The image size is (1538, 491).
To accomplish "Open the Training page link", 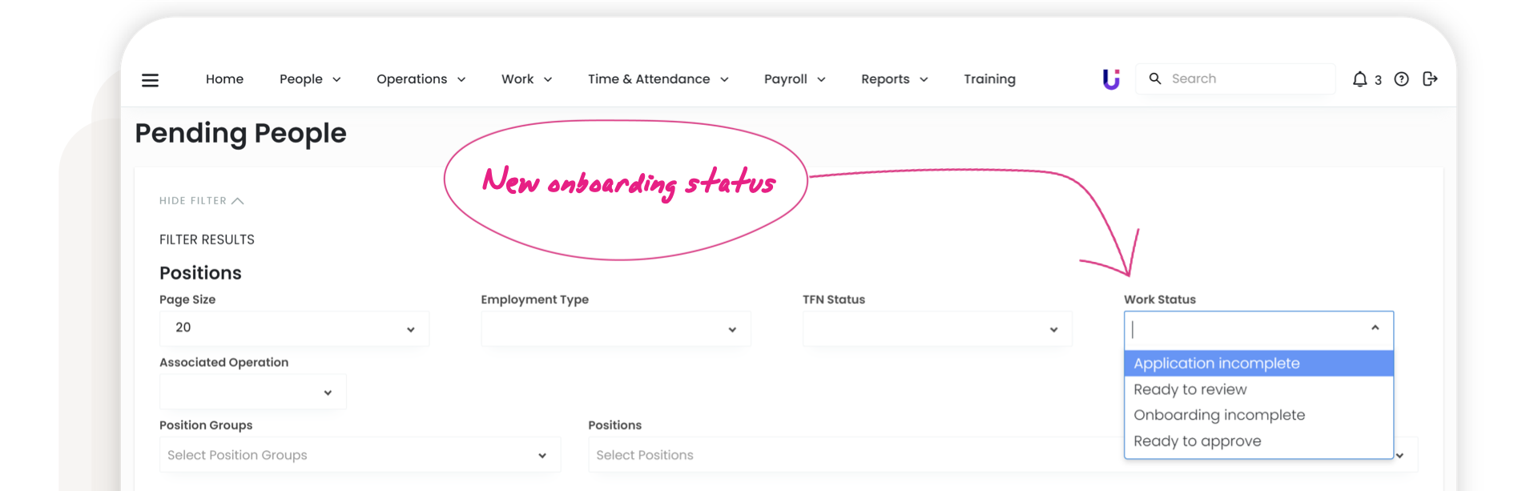I will [x=989, y=79].
